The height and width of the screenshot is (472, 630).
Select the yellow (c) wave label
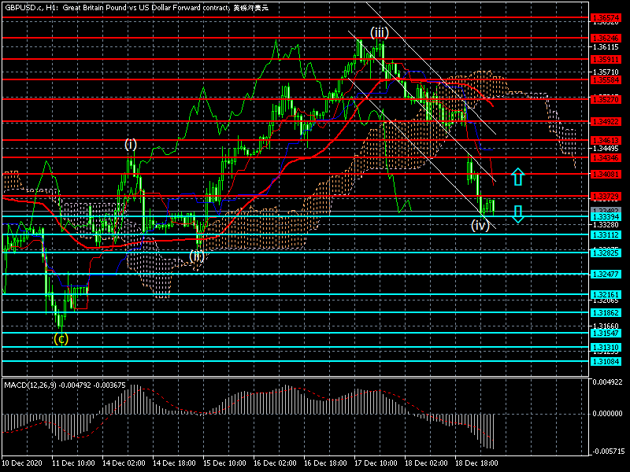(x=61, y=339)
